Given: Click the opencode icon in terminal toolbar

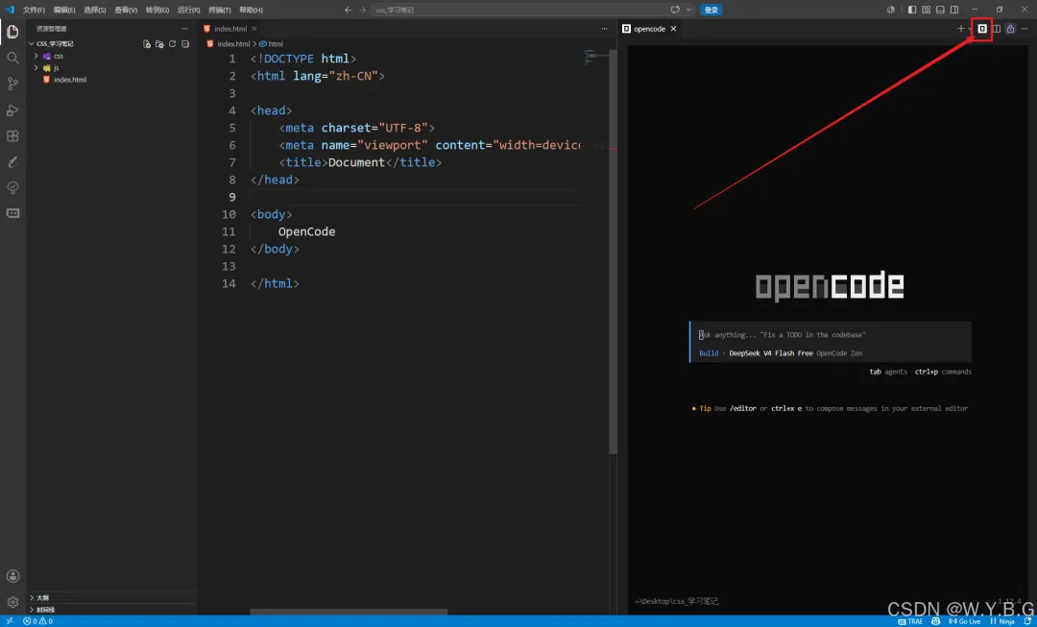Looking at the screenshot, I should [982, 29].
